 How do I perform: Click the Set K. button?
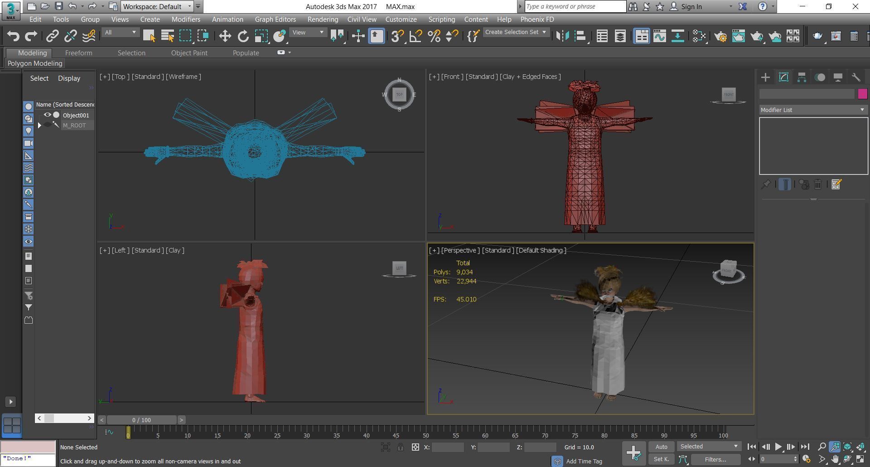(x=661, y=459)
